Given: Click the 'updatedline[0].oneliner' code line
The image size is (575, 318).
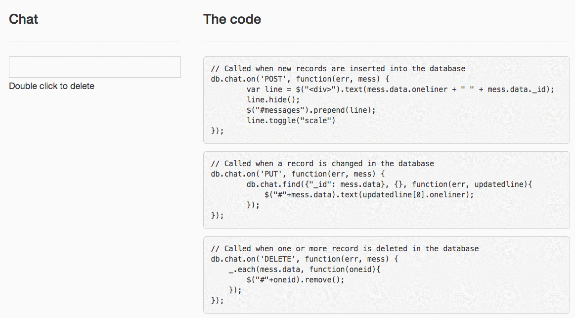Looking at the screenshot, I should [369, 195].
